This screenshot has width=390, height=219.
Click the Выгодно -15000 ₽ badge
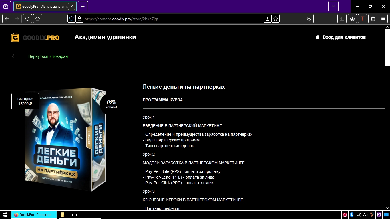click(25, 101)
